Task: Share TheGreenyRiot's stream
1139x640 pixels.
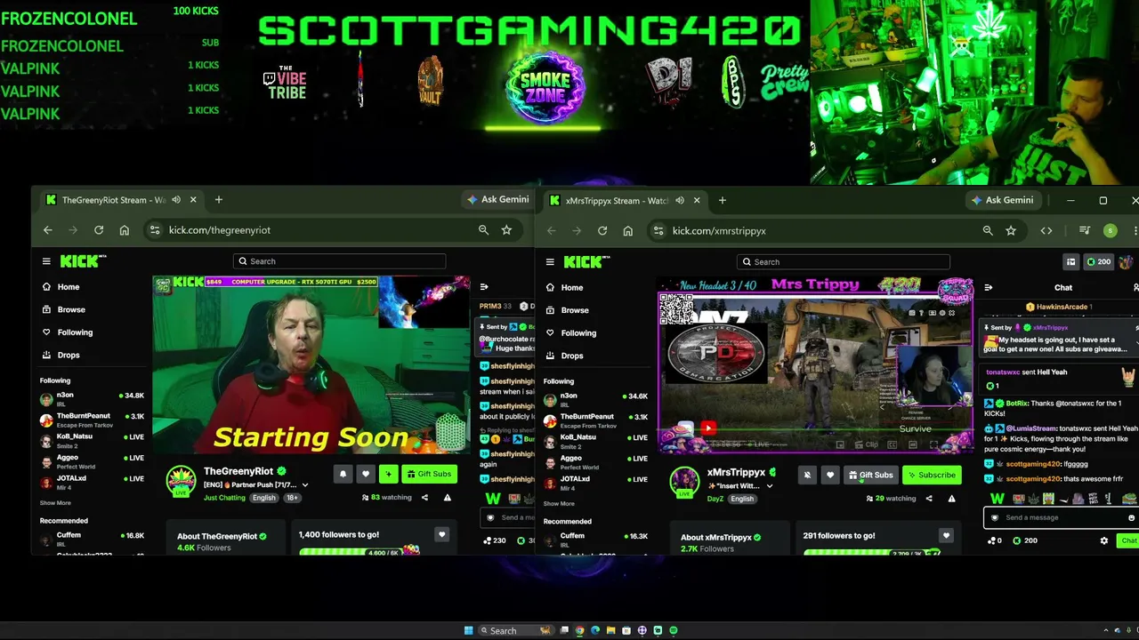Action: [x=424, y=498]
